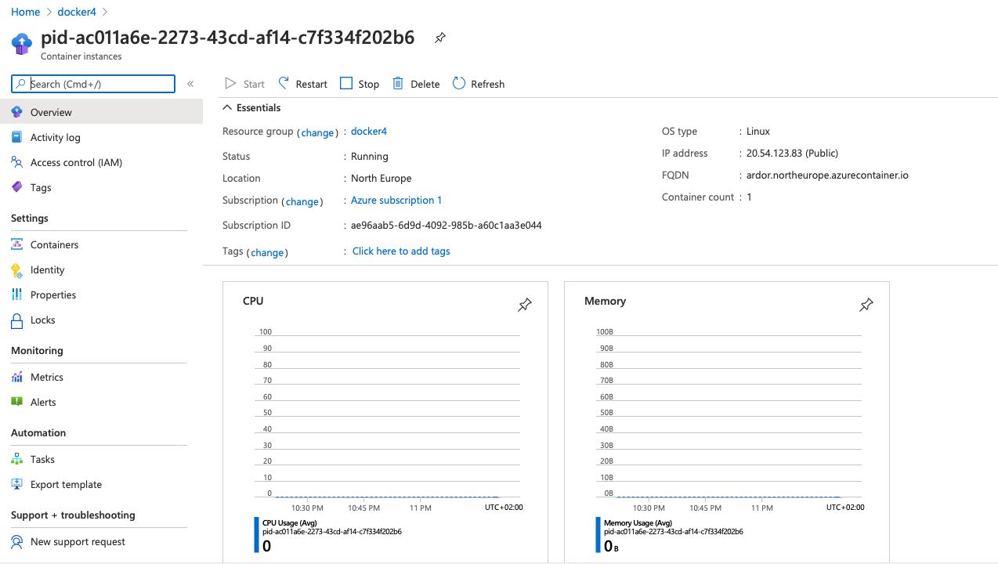Change the resource group
Image resolution: width=998 pixels, height=564 pixels.
pos(317,132)
